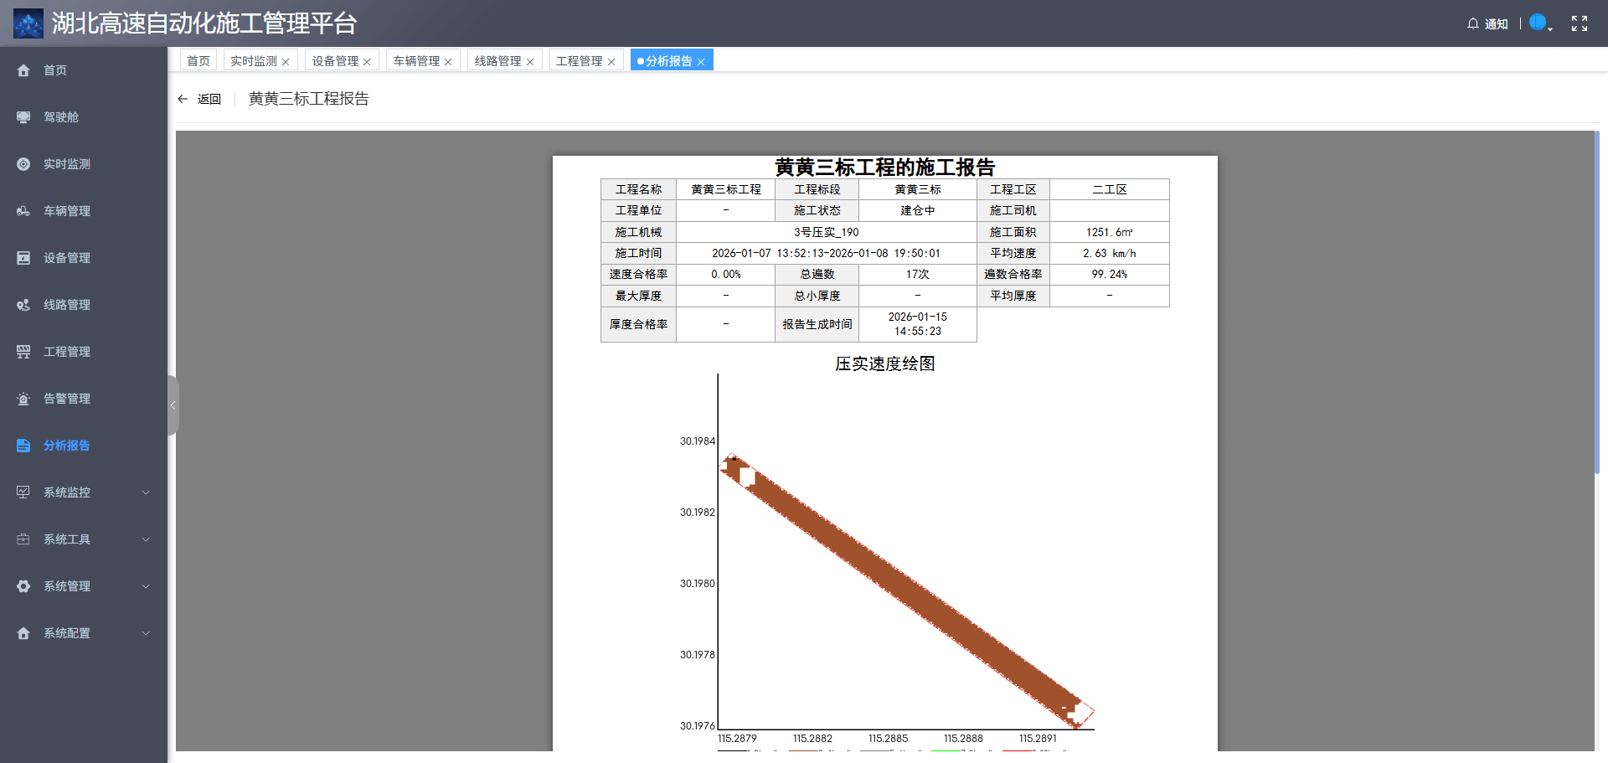Open the 告警管理 alarm management icon
The image size is (1608, 763).
(x=23, y=399)
